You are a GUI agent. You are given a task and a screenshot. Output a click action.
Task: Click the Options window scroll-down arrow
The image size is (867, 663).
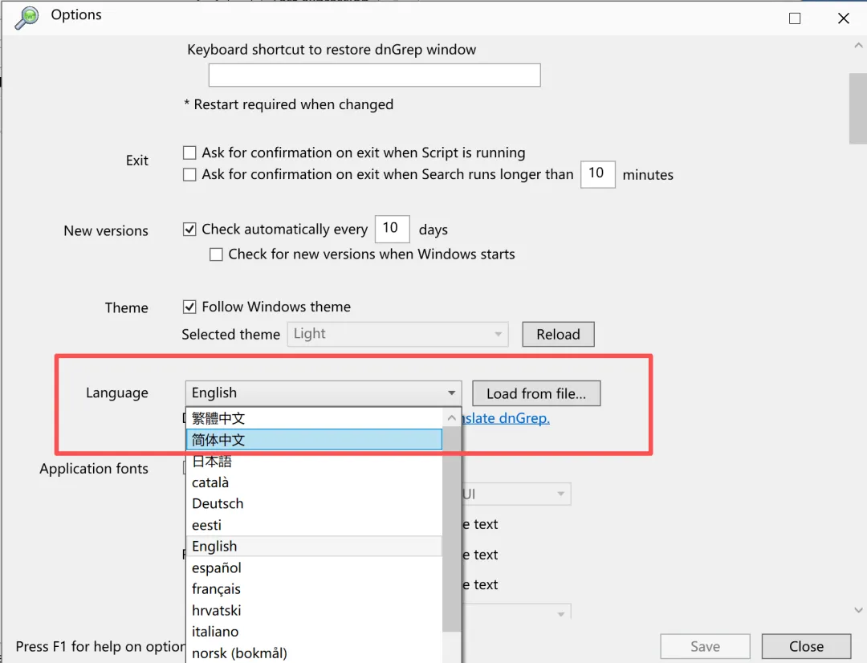point(858,610)
